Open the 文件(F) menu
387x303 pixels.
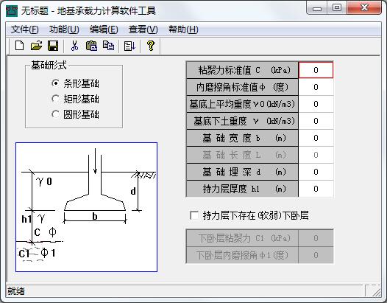(x=24, y=29)
